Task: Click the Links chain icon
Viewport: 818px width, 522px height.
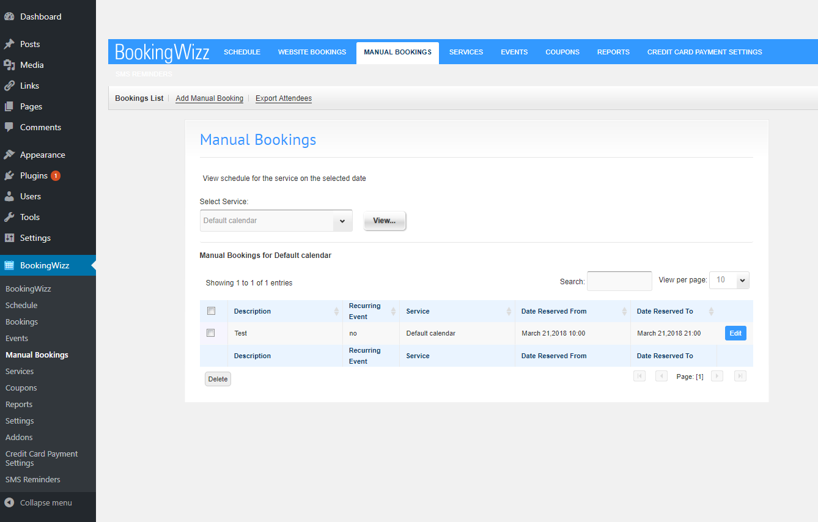Action: coord(9,86)
